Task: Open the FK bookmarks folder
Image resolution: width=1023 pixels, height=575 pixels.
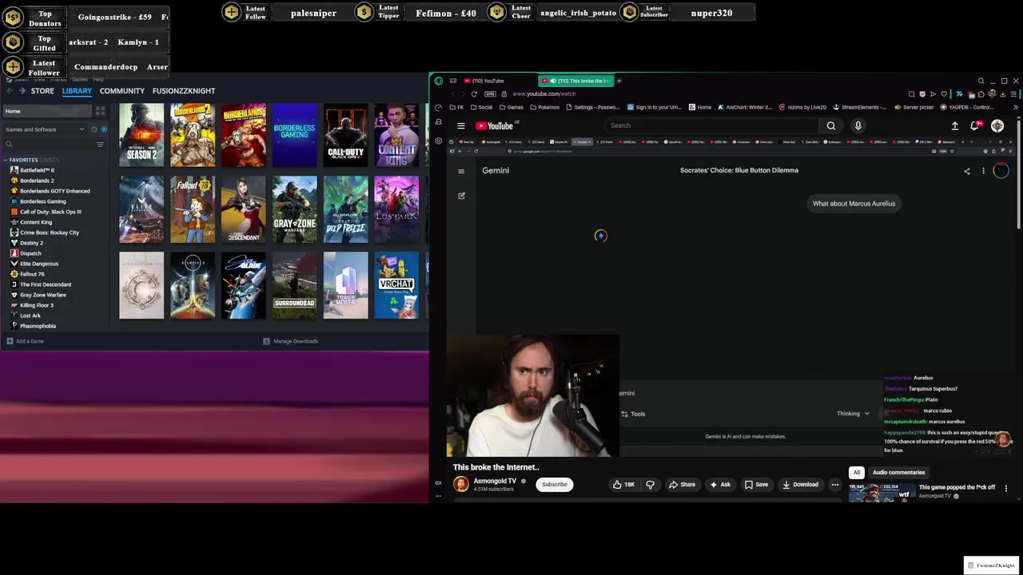Action: [x=456, y=107]
